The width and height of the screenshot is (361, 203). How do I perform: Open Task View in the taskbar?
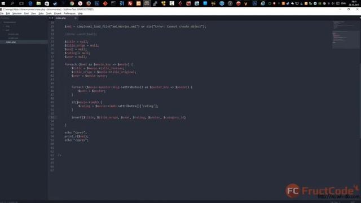tap(21, 3)
